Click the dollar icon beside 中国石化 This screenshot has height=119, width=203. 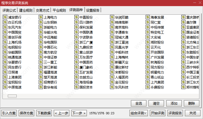point(41,47)
